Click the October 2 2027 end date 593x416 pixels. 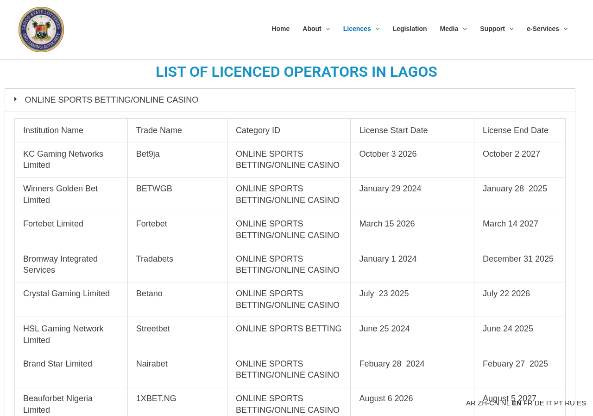click(520, 159)
